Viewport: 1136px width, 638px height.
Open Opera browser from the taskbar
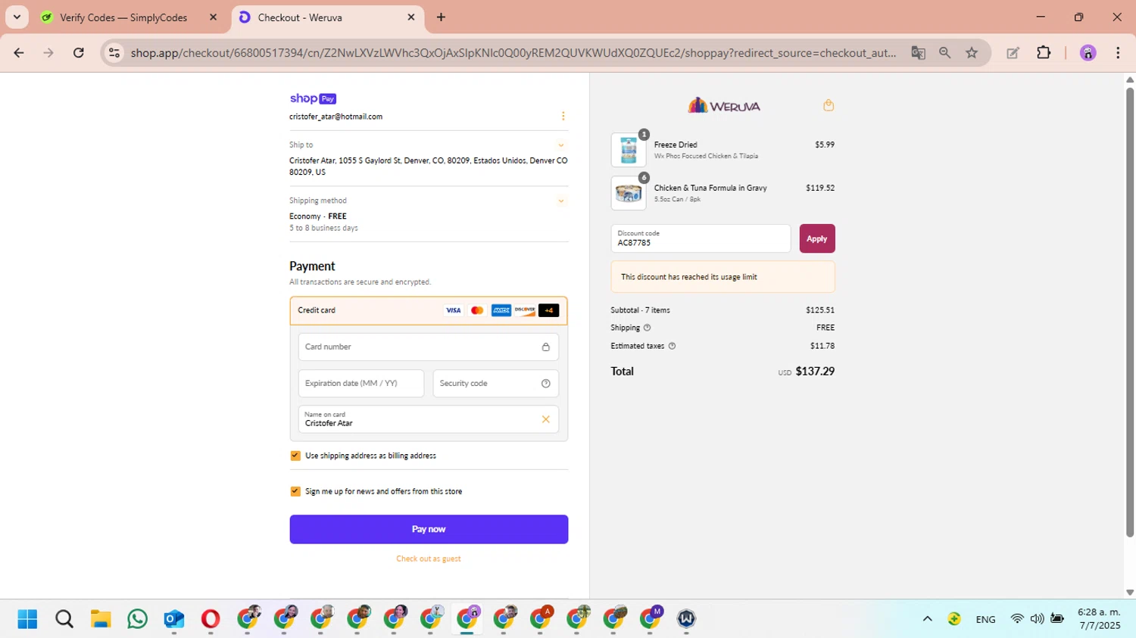click(211, 619)
